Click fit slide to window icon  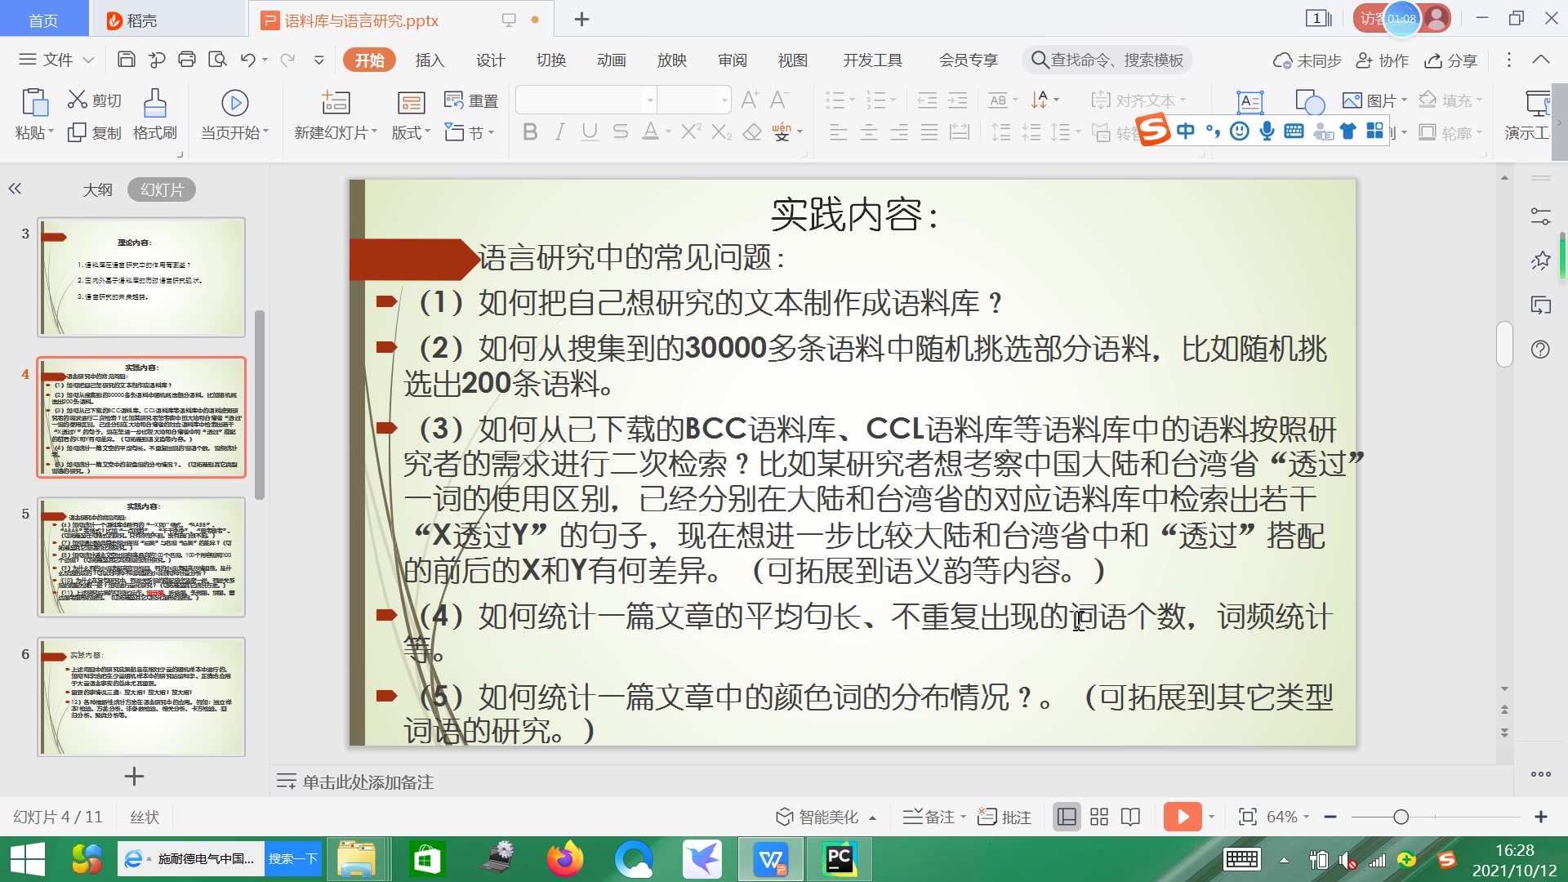point(1247,817)
